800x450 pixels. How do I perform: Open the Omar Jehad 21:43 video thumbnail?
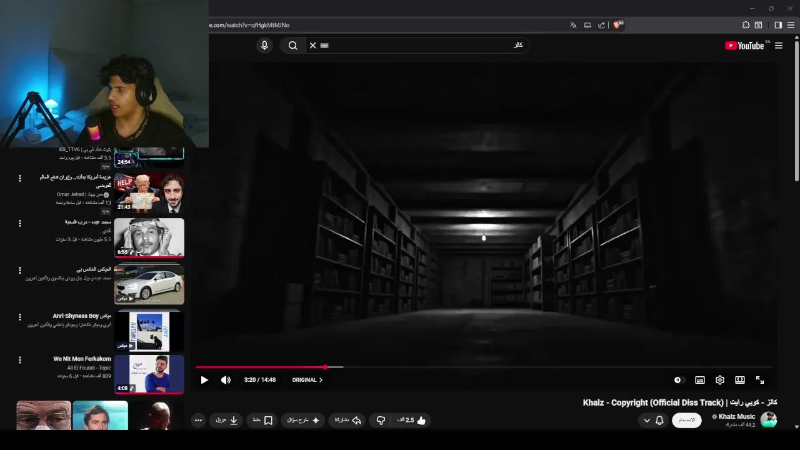pos(149,192)
